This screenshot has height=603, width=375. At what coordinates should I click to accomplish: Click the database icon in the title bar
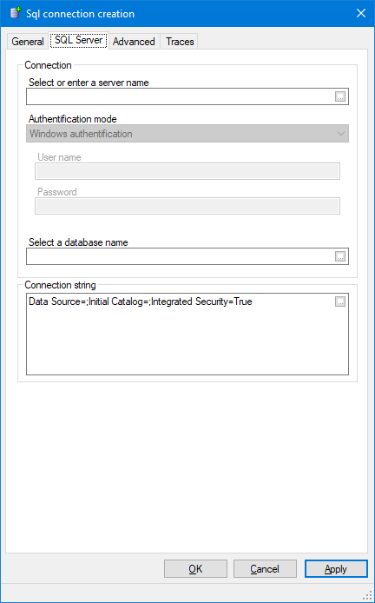pyautogui.click(x=16, y=13)
